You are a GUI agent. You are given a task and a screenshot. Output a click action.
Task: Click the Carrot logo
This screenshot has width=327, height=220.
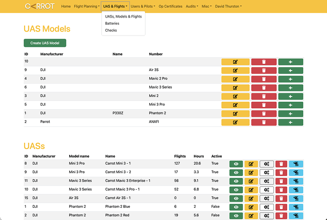[40, 6]
